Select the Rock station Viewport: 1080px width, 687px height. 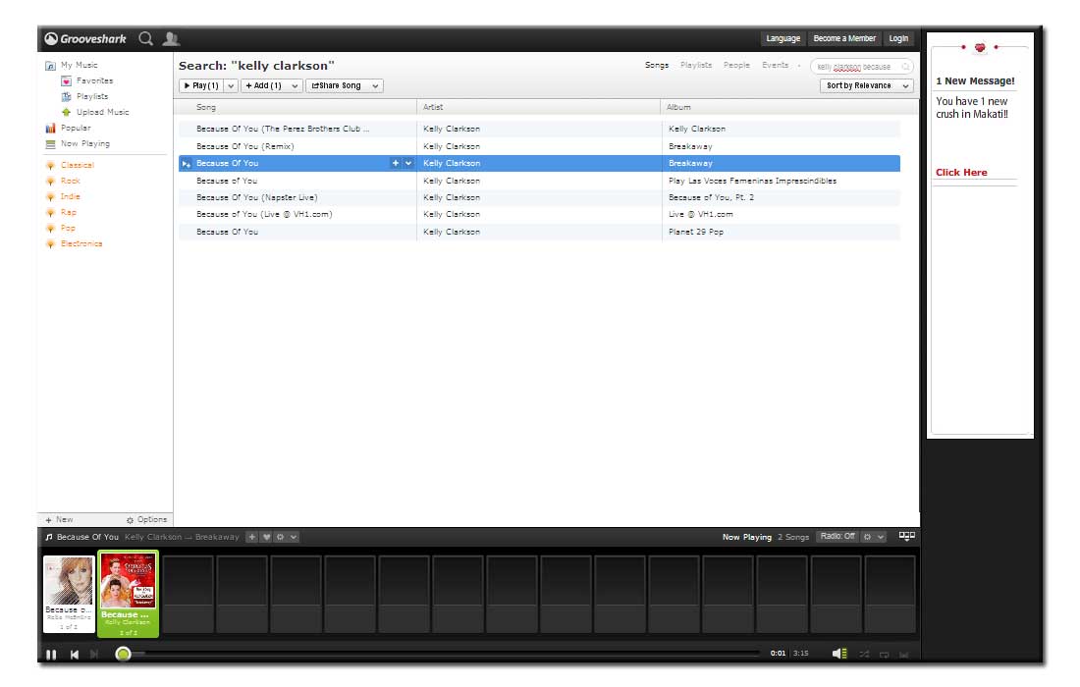click(63, 181)
